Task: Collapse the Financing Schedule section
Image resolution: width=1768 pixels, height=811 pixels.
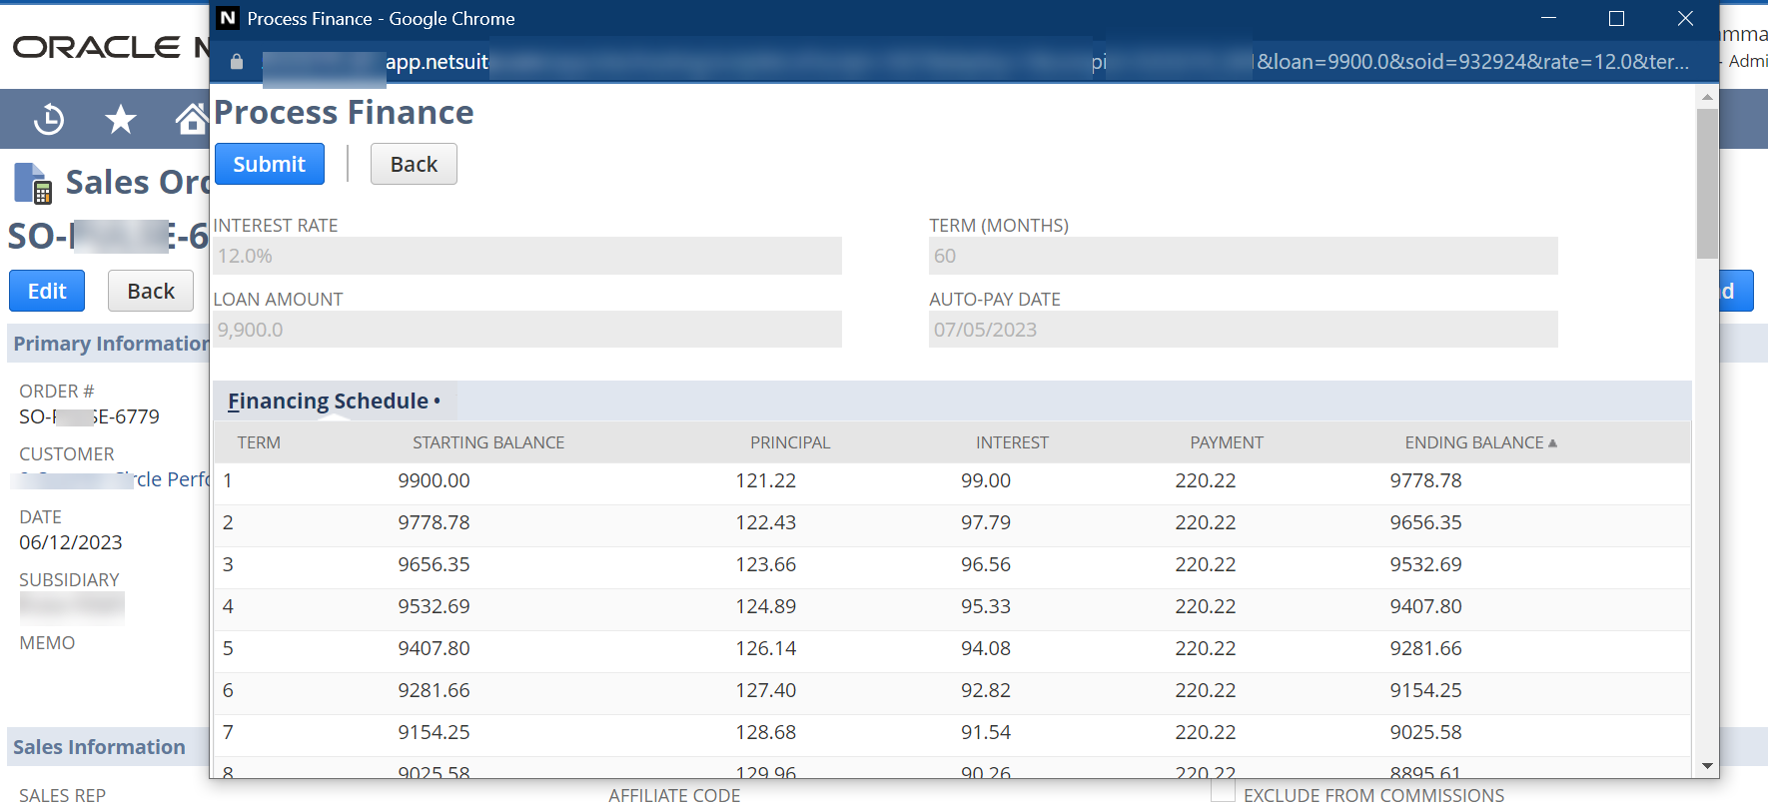Action: [x=328, y=402]
